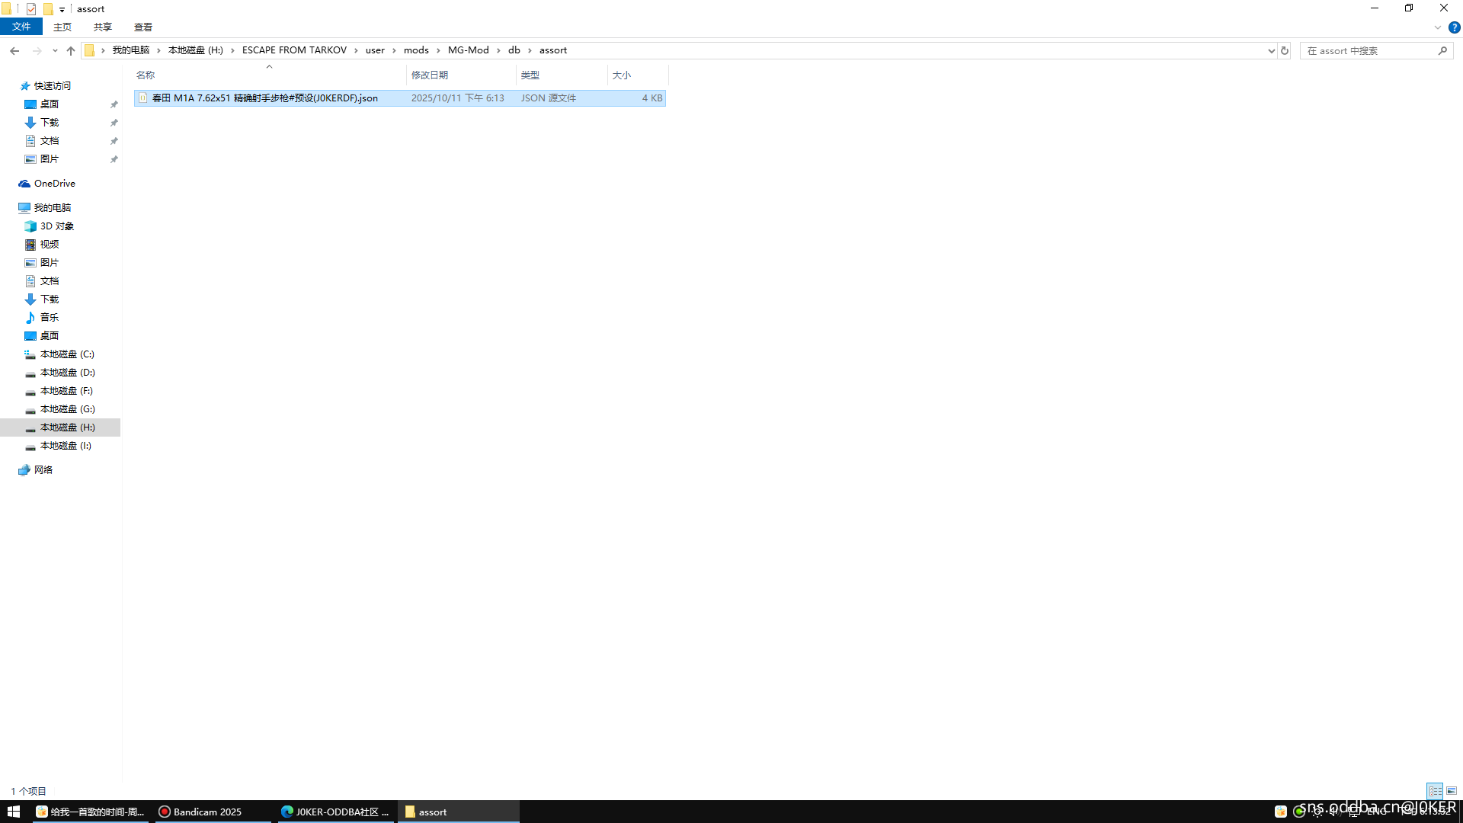
Task: Expand the ribbon with the chevron
Action: click(1437, 27)
